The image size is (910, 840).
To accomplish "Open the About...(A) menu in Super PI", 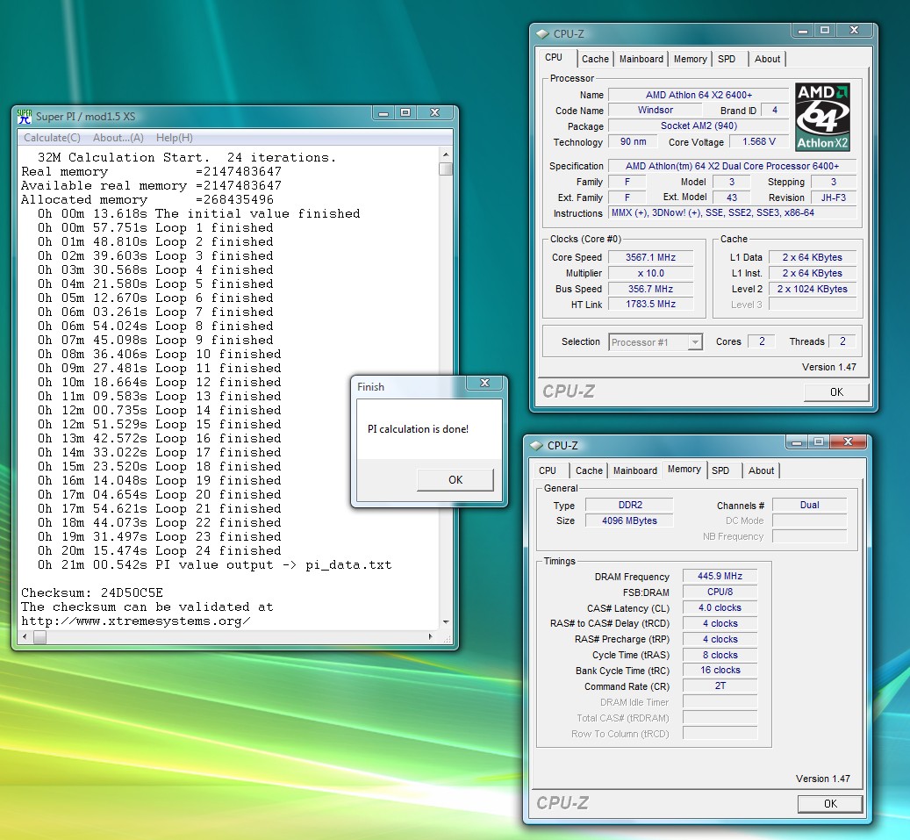I will 118,138.
